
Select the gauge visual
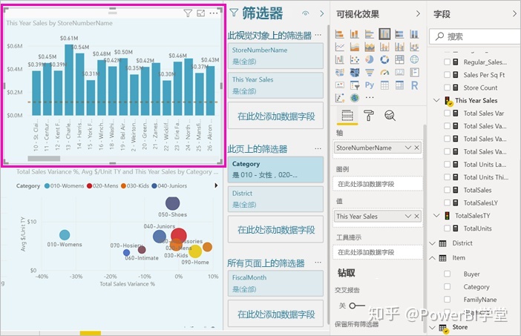click(x=384, y=73)
